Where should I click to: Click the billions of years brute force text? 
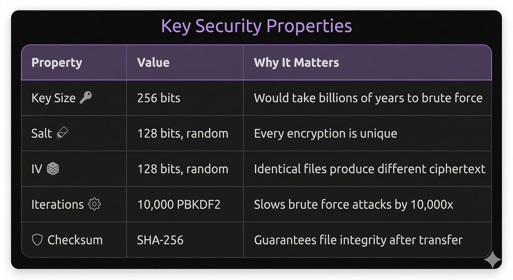(x=368, y=98)
